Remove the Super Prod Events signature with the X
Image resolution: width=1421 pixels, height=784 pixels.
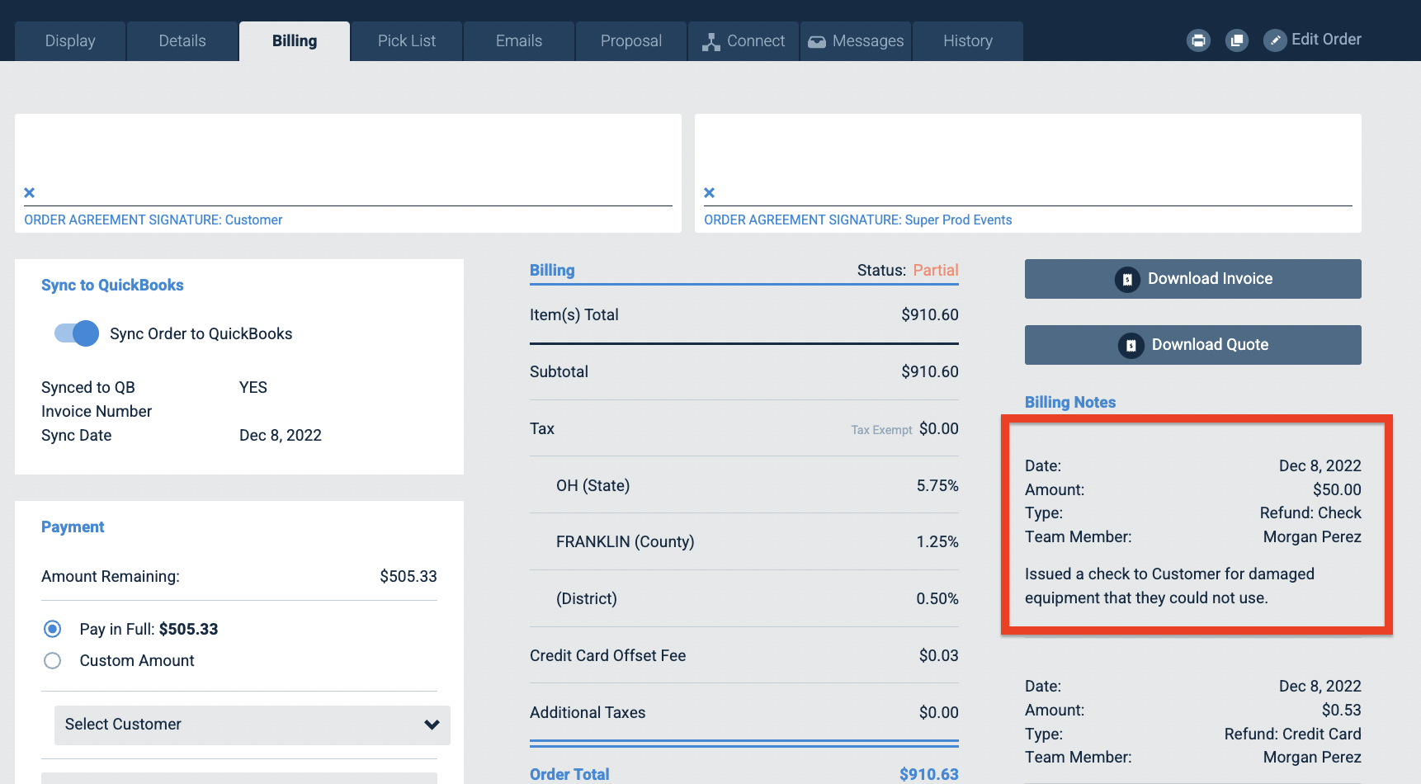tap(709, 192)
